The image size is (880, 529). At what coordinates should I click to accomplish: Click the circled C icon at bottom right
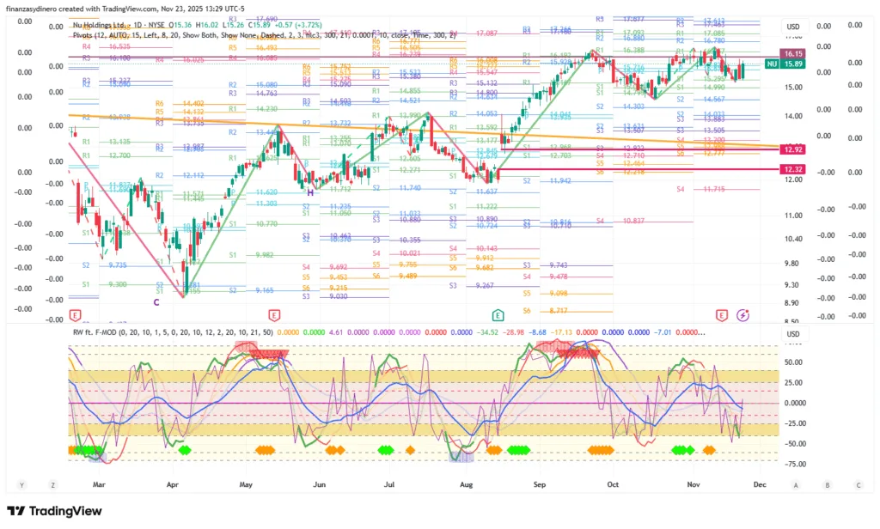point(856,485)
